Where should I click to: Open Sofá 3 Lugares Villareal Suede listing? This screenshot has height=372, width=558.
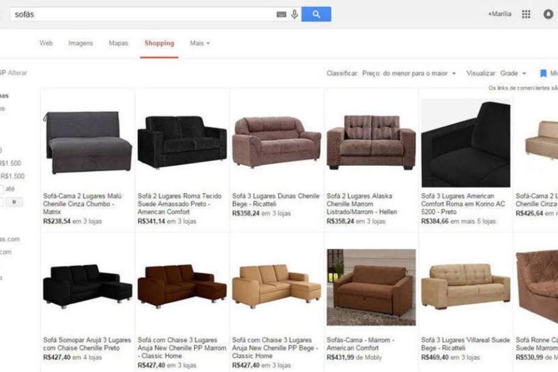click(465, 344)
